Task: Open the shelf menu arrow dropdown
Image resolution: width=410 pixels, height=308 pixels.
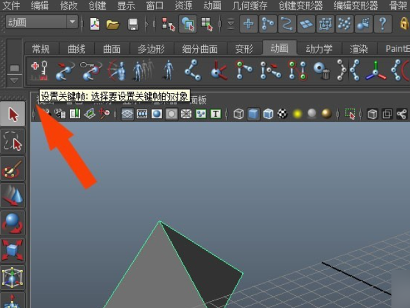Action: [x=14, y=80]
